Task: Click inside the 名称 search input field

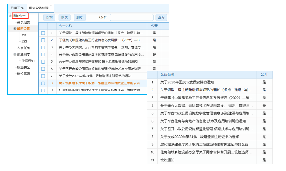Action: point(132,17)
